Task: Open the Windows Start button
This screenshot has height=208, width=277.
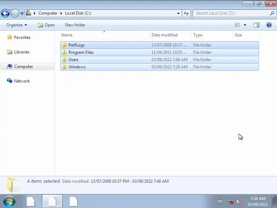Action: 9,201
